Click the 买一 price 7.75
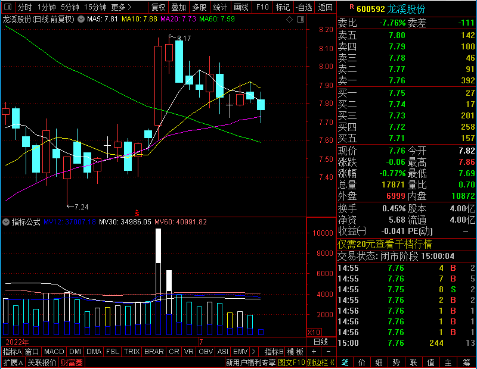Viewport: 477px width, 369px height. click(x=397, y=93)
